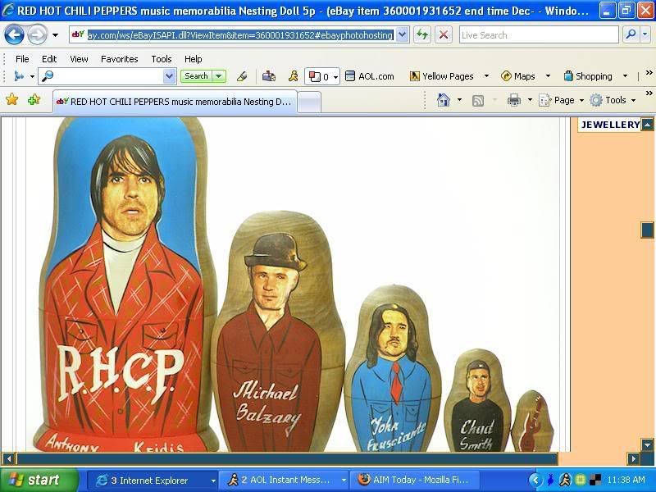Refresh the page with the green arrows icon
The width and height of the screenshot is (656, 492).
[422, 35]
